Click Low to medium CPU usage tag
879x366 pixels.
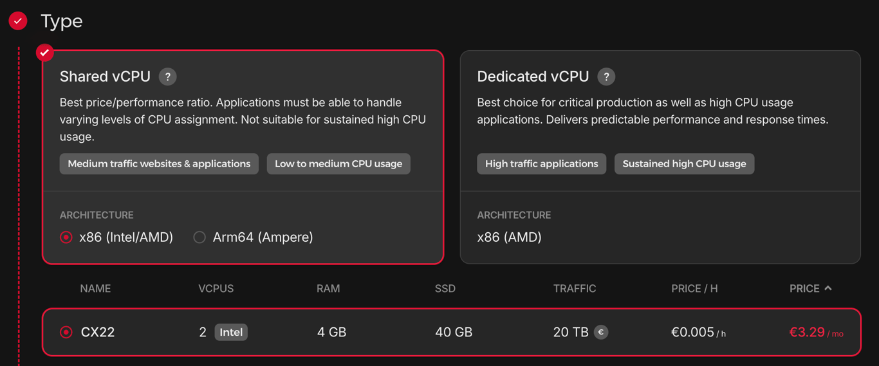point(338,164)
